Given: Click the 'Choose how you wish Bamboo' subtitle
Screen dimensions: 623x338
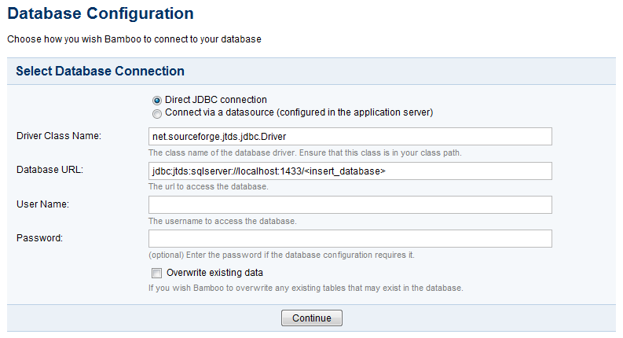Looking at the screenshot, I should [x=134, y=39].
